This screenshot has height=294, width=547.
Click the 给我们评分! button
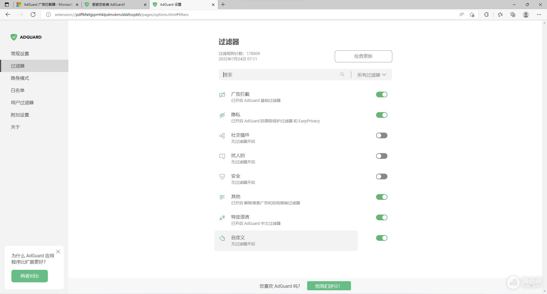tap(329, 286)
